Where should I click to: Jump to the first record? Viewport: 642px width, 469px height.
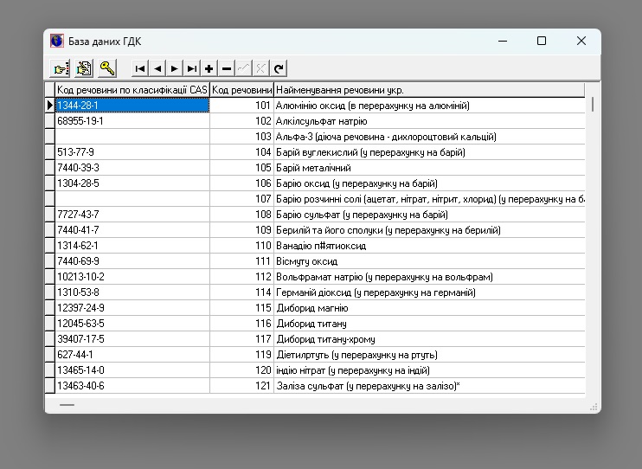(x=140, y=68)
